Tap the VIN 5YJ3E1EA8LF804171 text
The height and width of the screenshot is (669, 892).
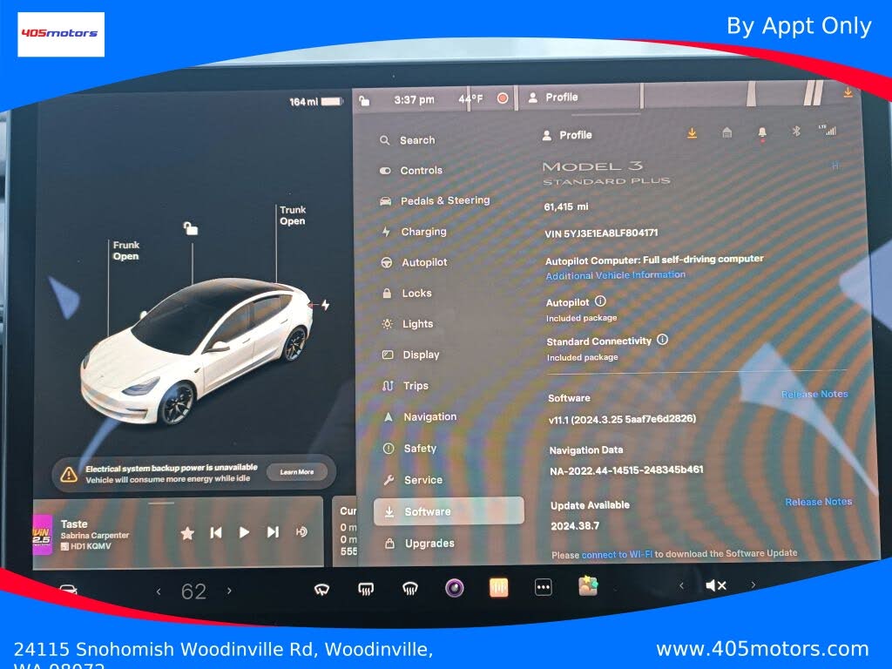[x=601, y=233]
